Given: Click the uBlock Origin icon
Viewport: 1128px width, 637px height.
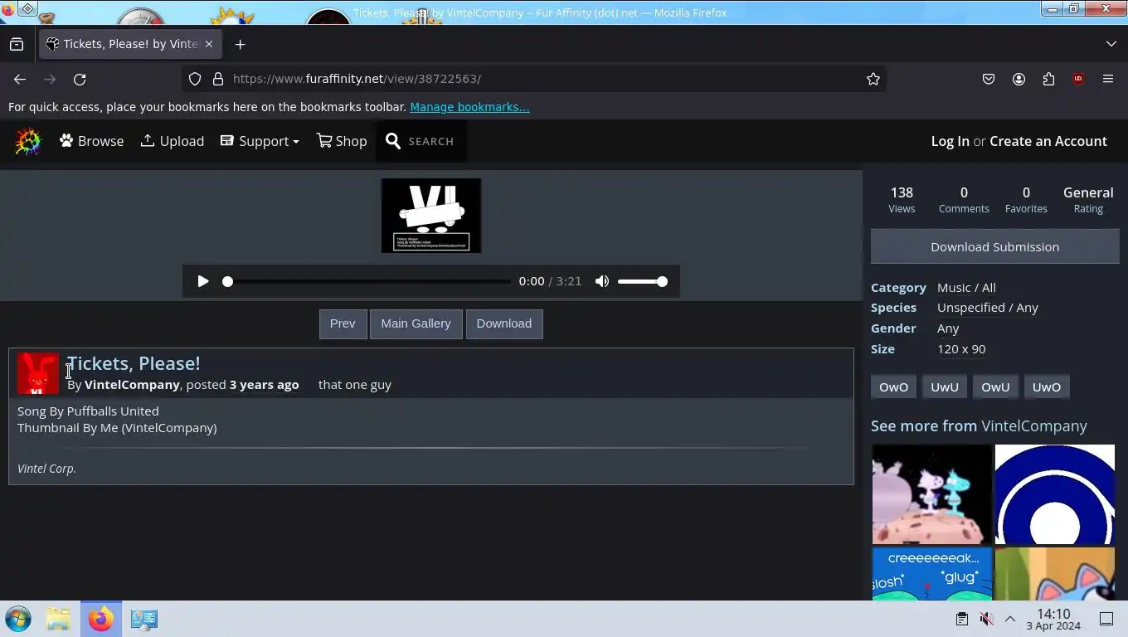Looking at the screenshot, I should [x=1078, y=79].
